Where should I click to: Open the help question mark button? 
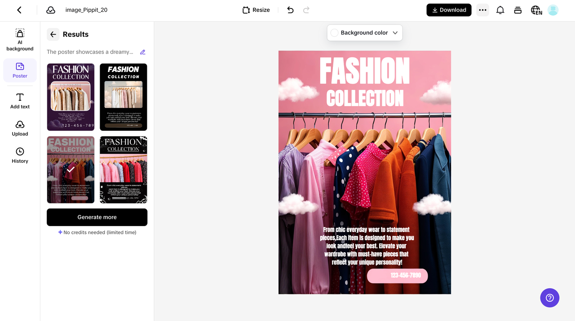(x=549, y=298)
